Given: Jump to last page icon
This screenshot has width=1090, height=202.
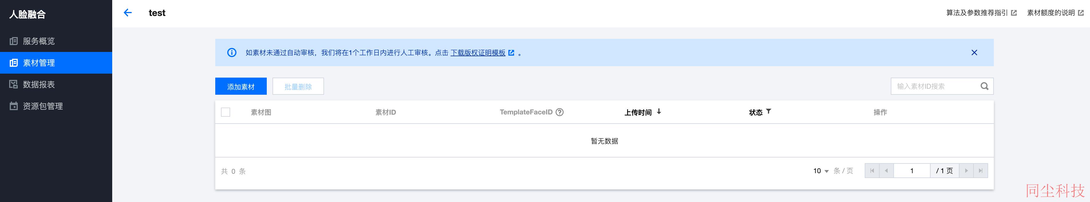Looking at the screenshot, I should [980, 171].
